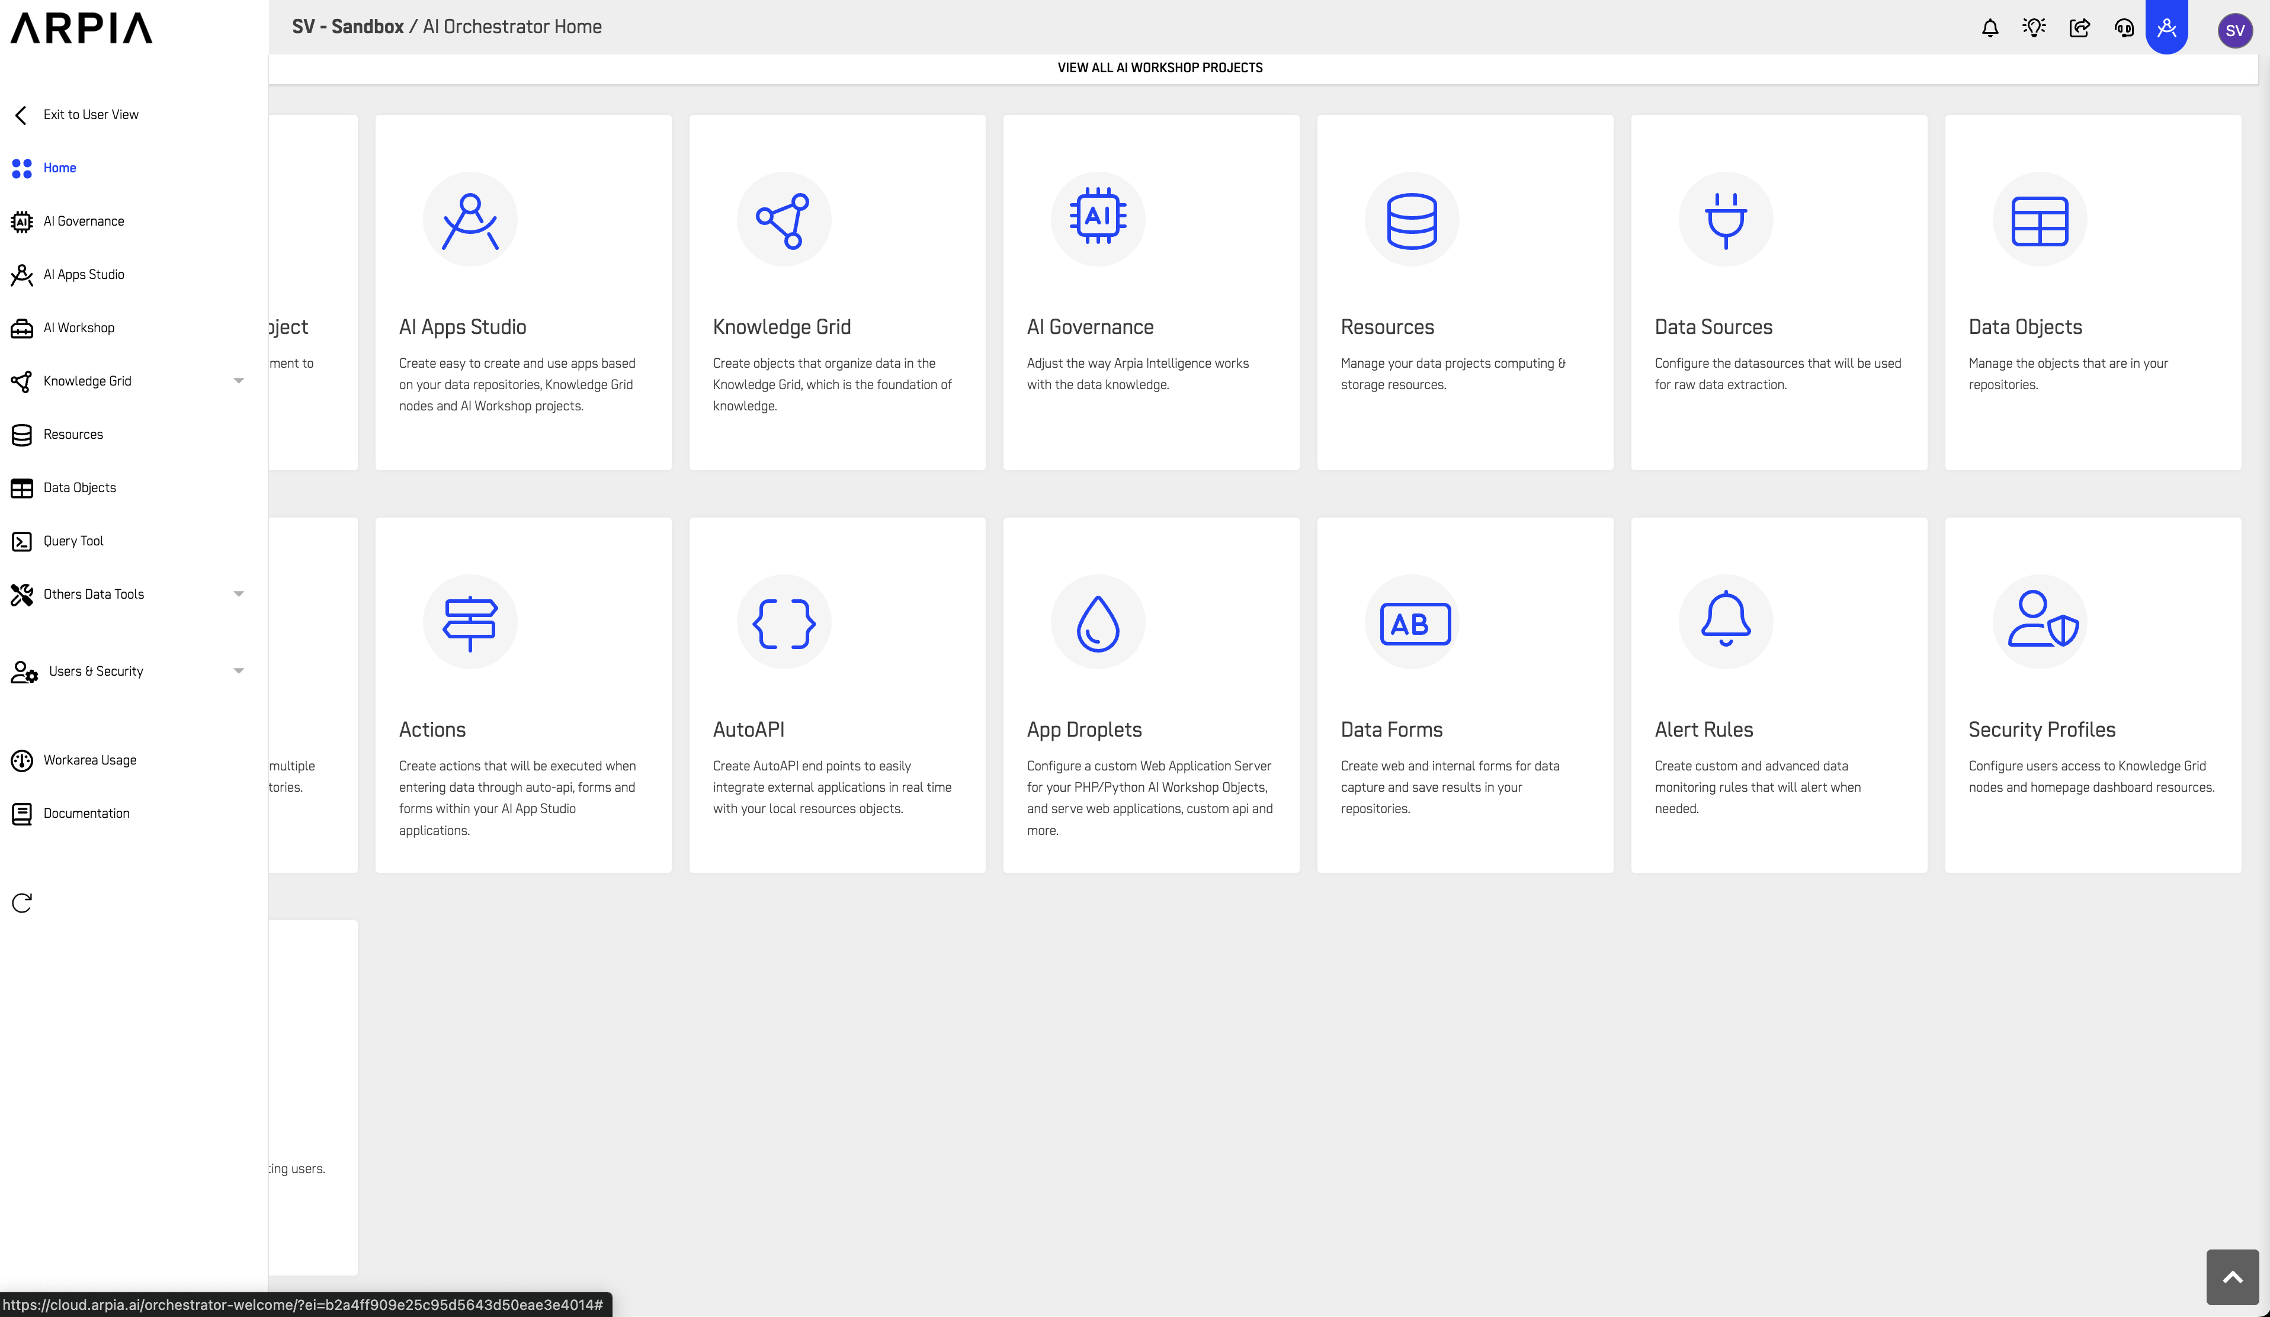
Task: Select Resources in sidebar
Action: tap(73, 434)
